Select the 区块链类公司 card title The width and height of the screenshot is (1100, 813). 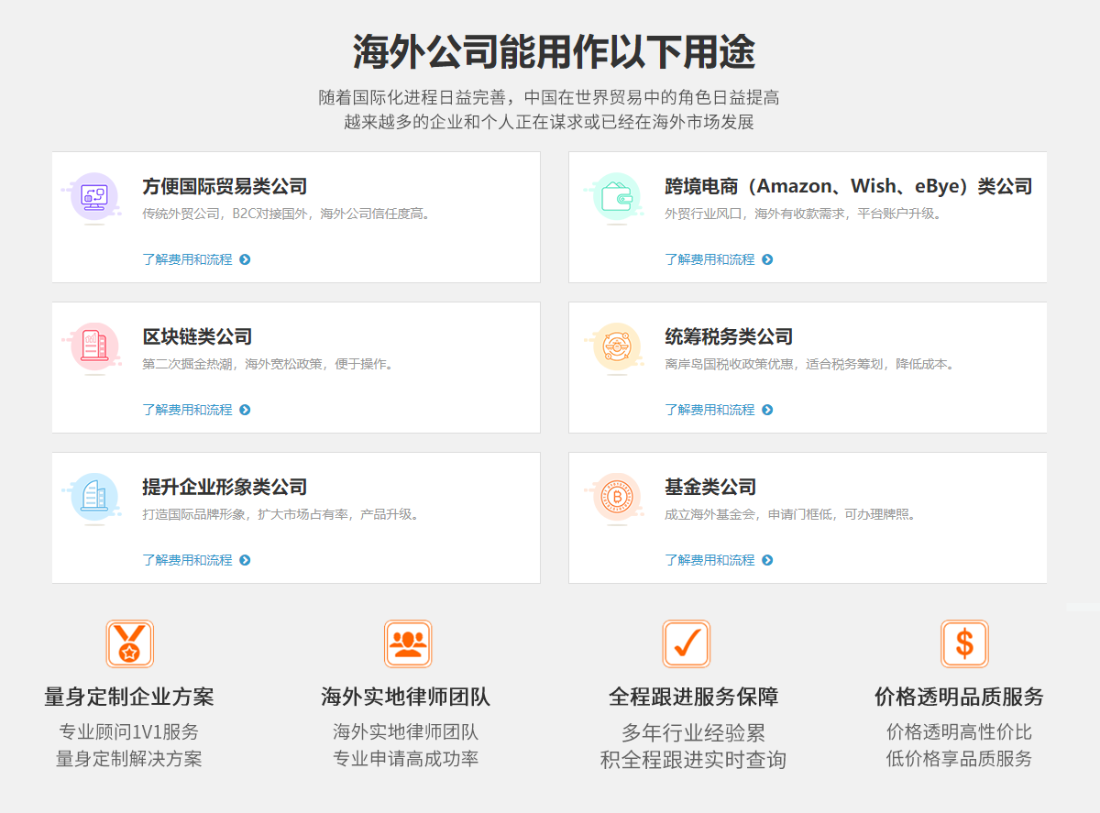point(197,336)
